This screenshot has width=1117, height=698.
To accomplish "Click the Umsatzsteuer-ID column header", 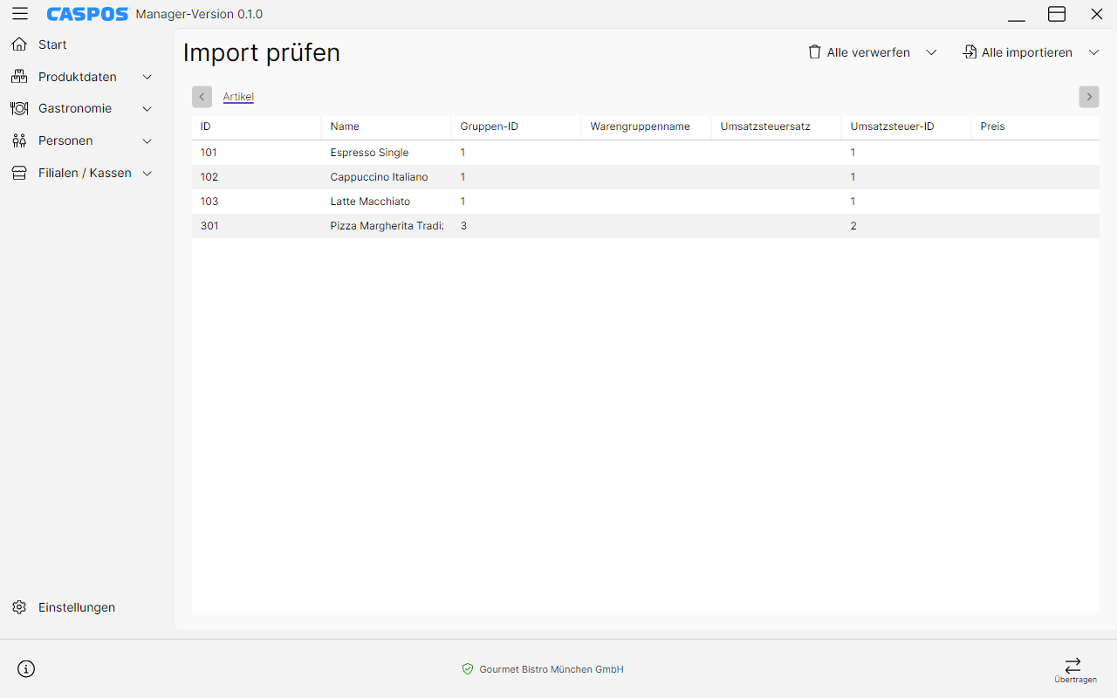I will pyautogui.click(x=907, y=127).
